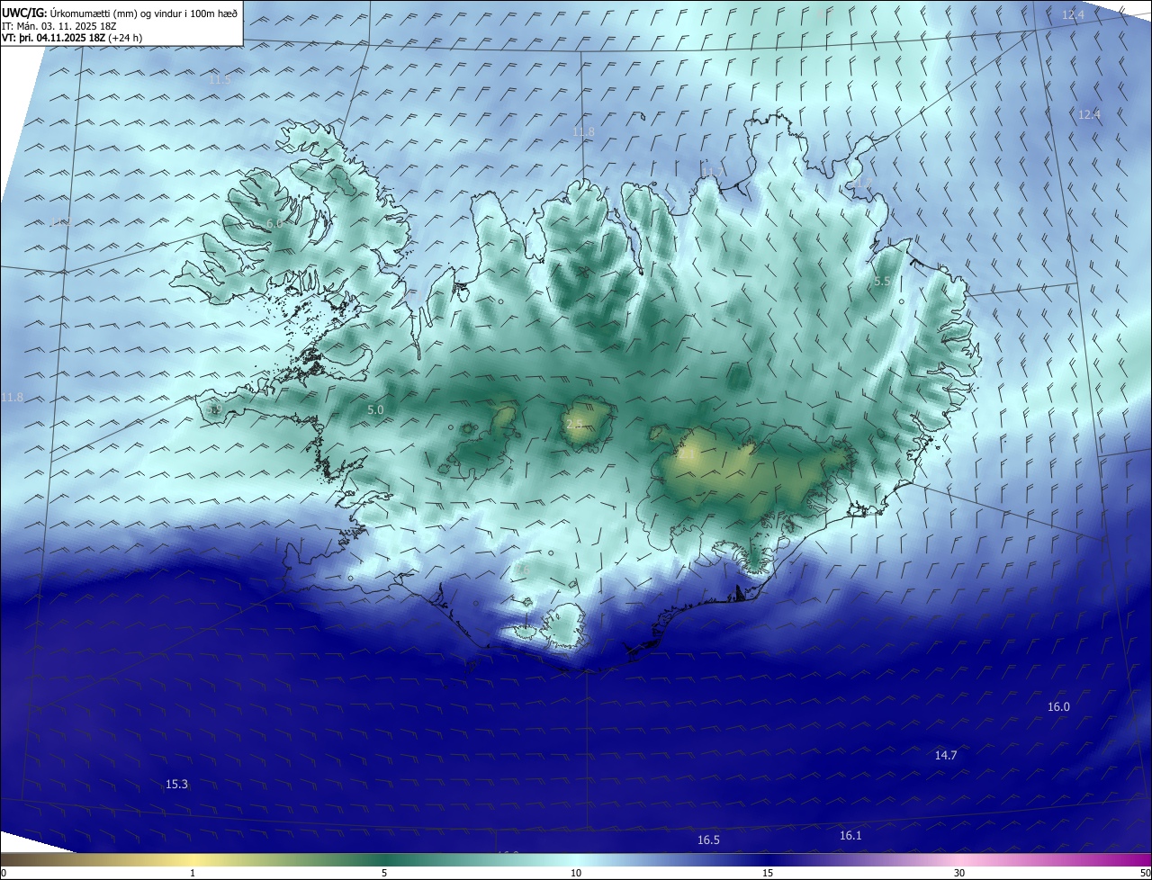Click the '50' tick on the color scale
1152x880 pixels.
pos(1145,873)
